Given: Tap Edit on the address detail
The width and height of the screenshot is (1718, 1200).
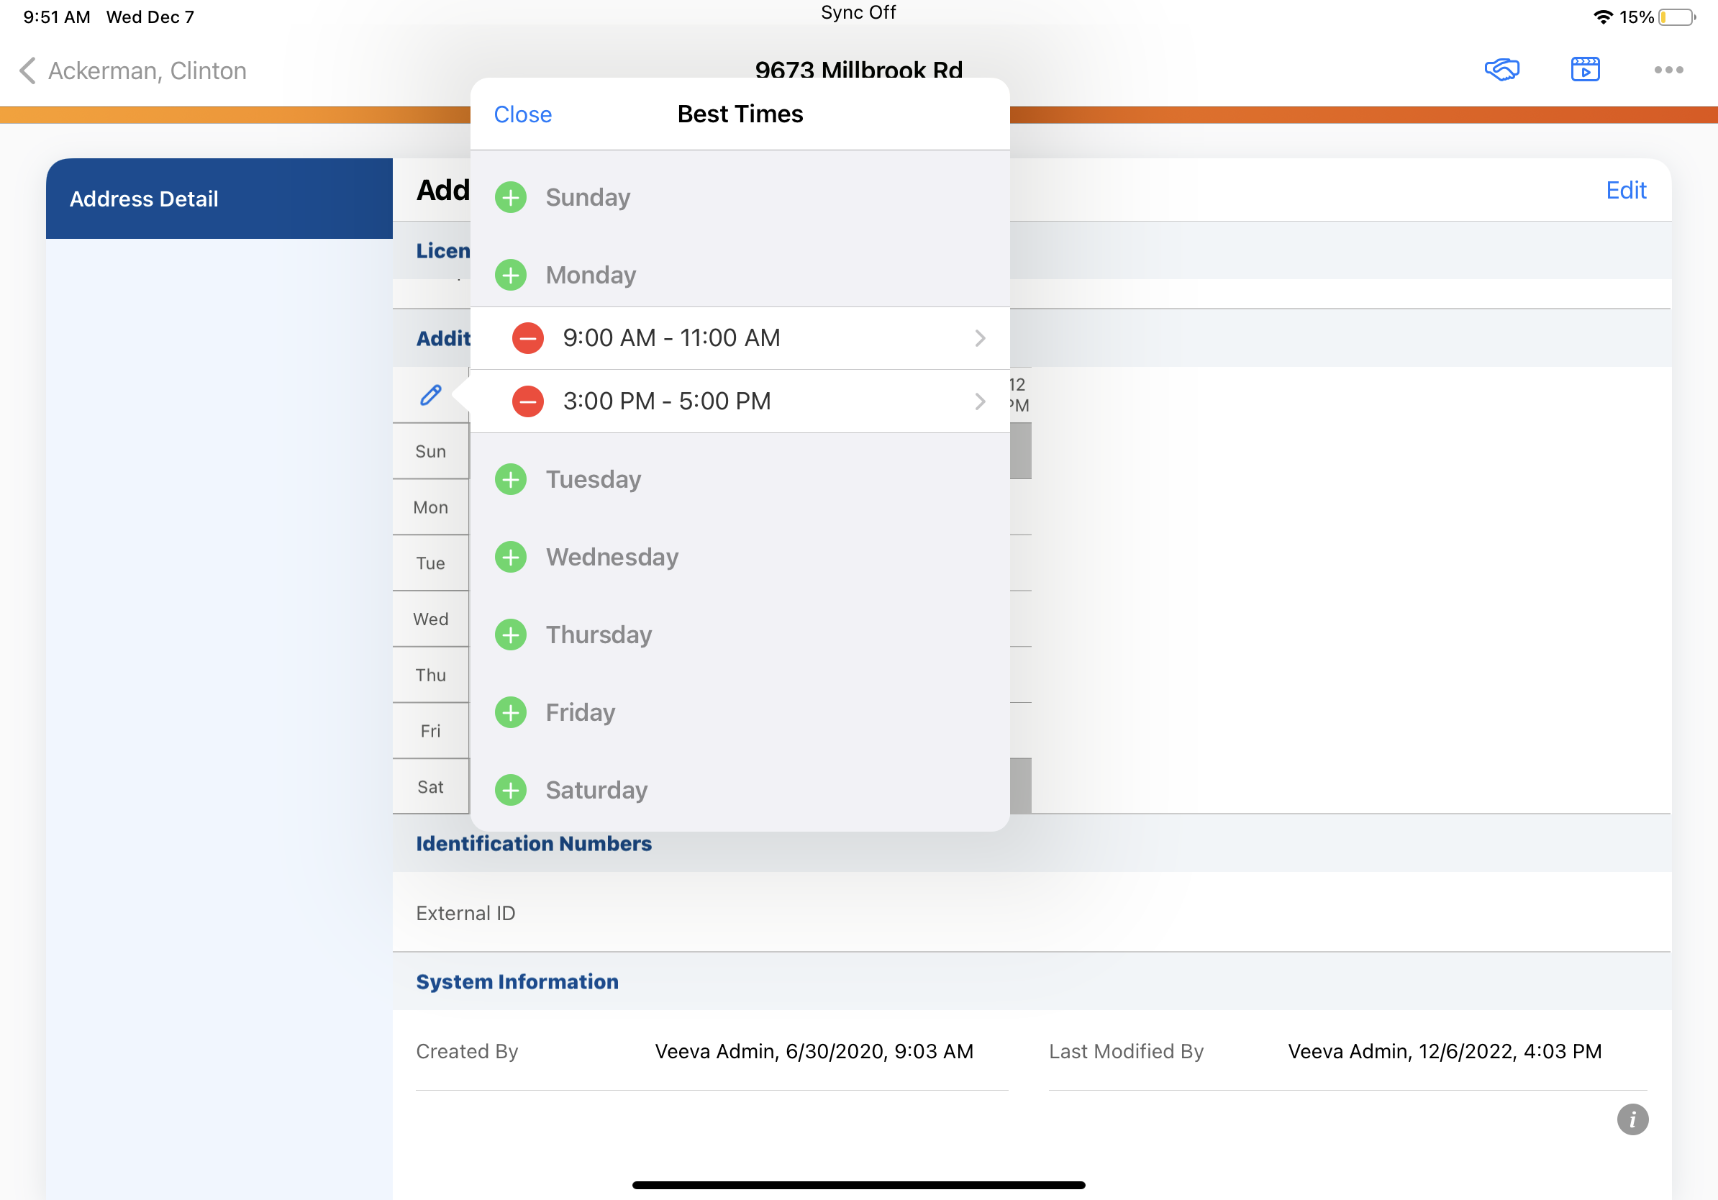Looking at the screenshot, I should pos(1625,190).
